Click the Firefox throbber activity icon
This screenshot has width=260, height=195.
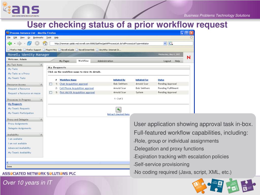[191, 38]
